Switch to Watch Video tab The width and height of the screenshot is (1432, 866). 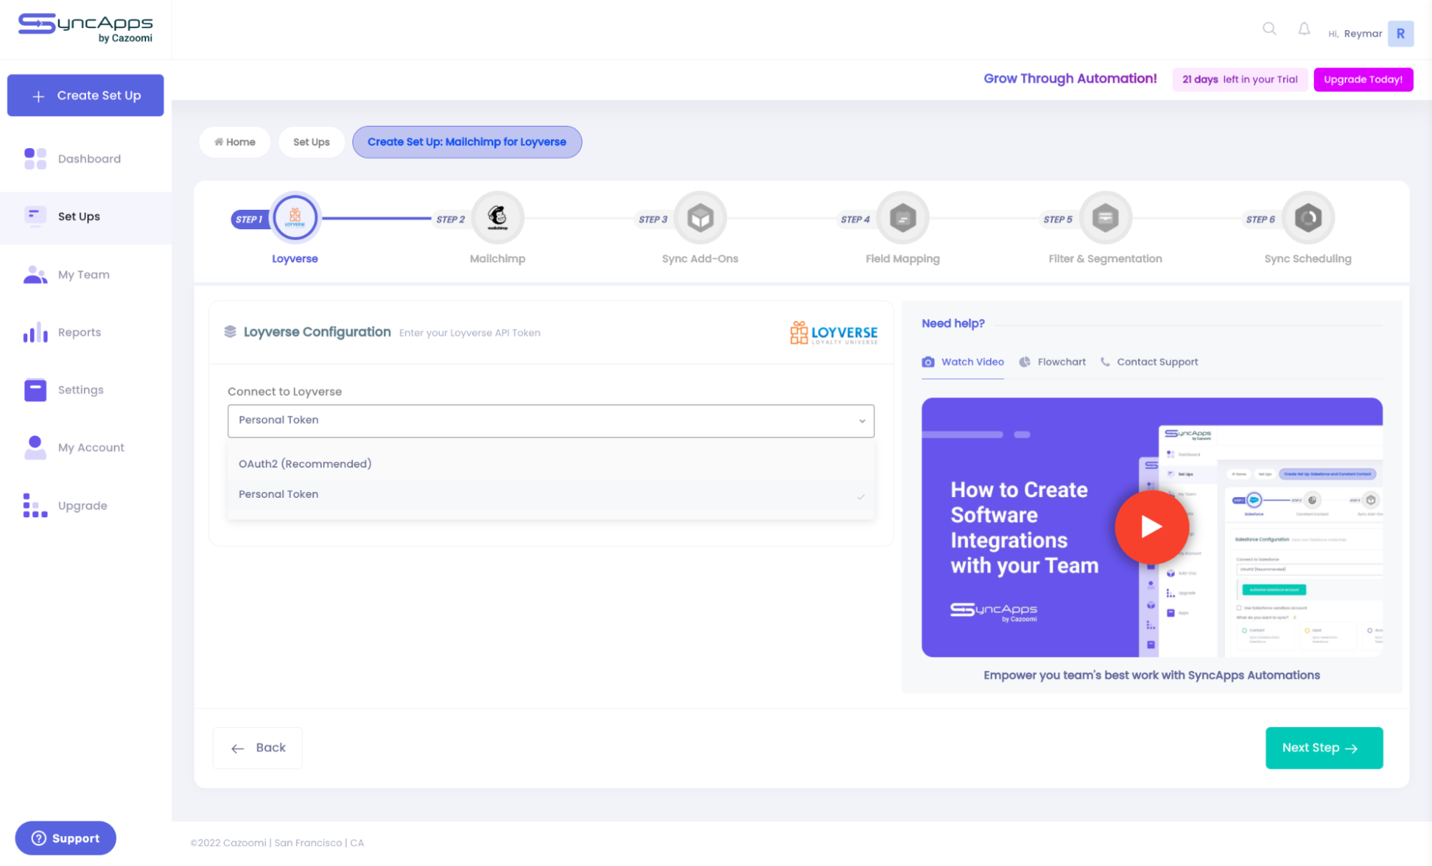click(962, 362)
